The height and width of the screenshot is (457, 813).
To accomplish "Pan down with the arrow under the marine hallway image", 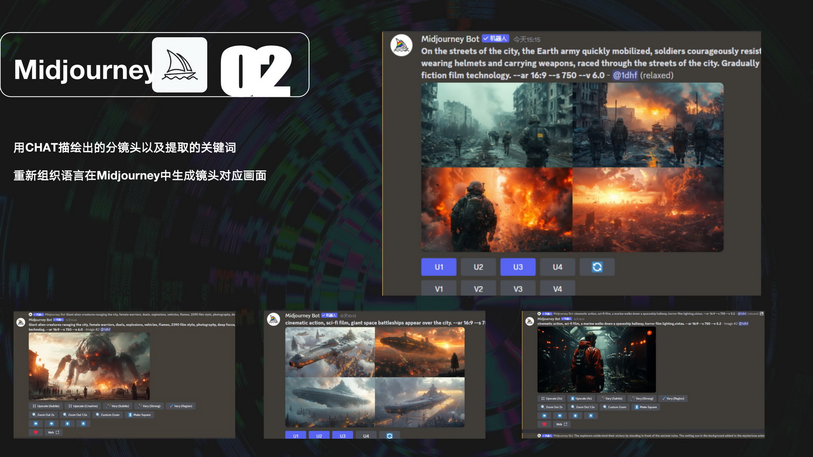I will click(x=591, y=416).
